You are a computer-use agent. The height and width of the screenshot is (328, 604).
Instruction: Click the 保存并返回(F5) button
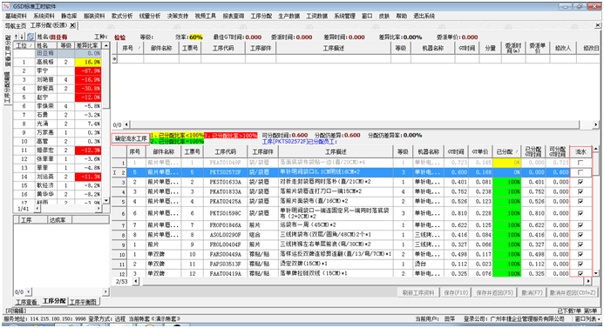[x=494, y=292]
